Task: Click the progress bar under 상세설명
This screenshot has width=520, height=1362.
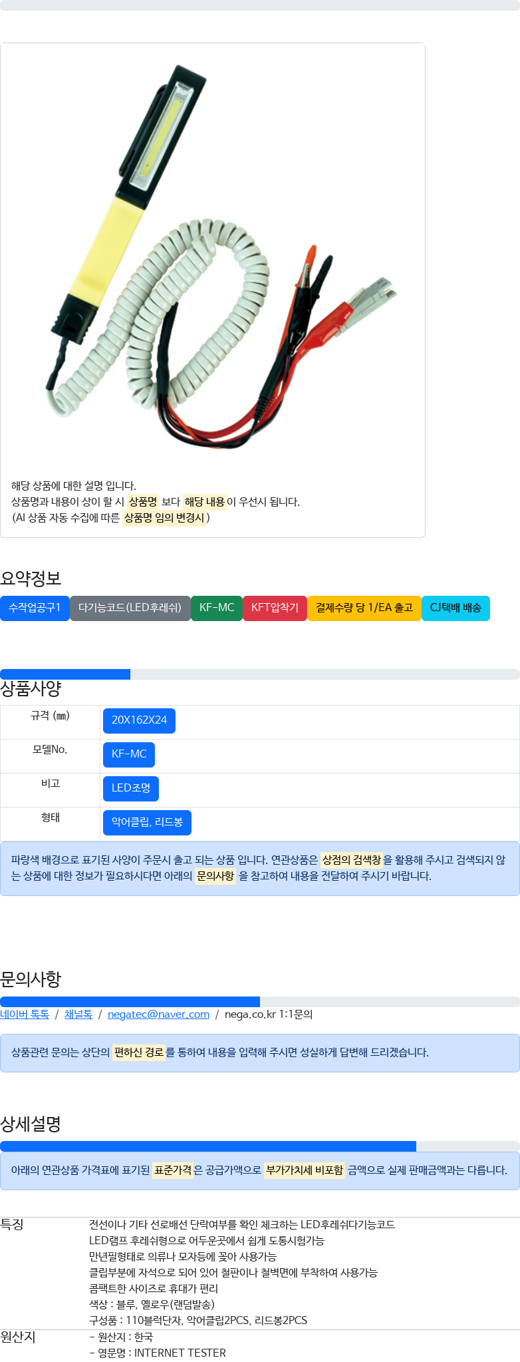Action: 260,1146
